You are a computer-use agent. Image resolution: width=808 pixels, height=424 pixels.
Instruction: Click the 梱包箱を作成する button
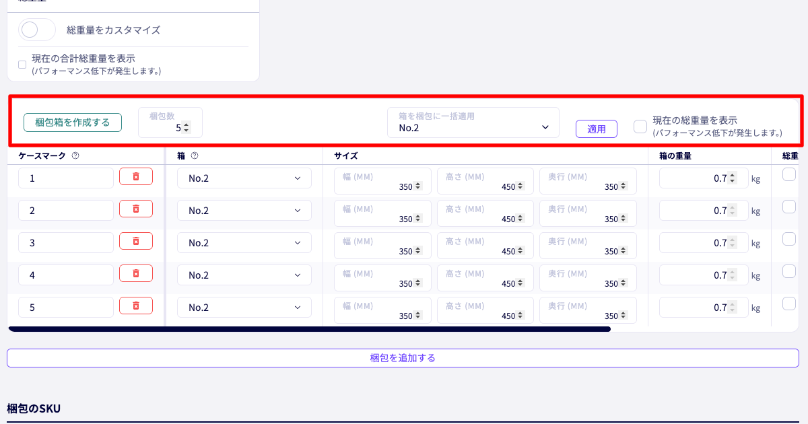click(x=73, y=122)
